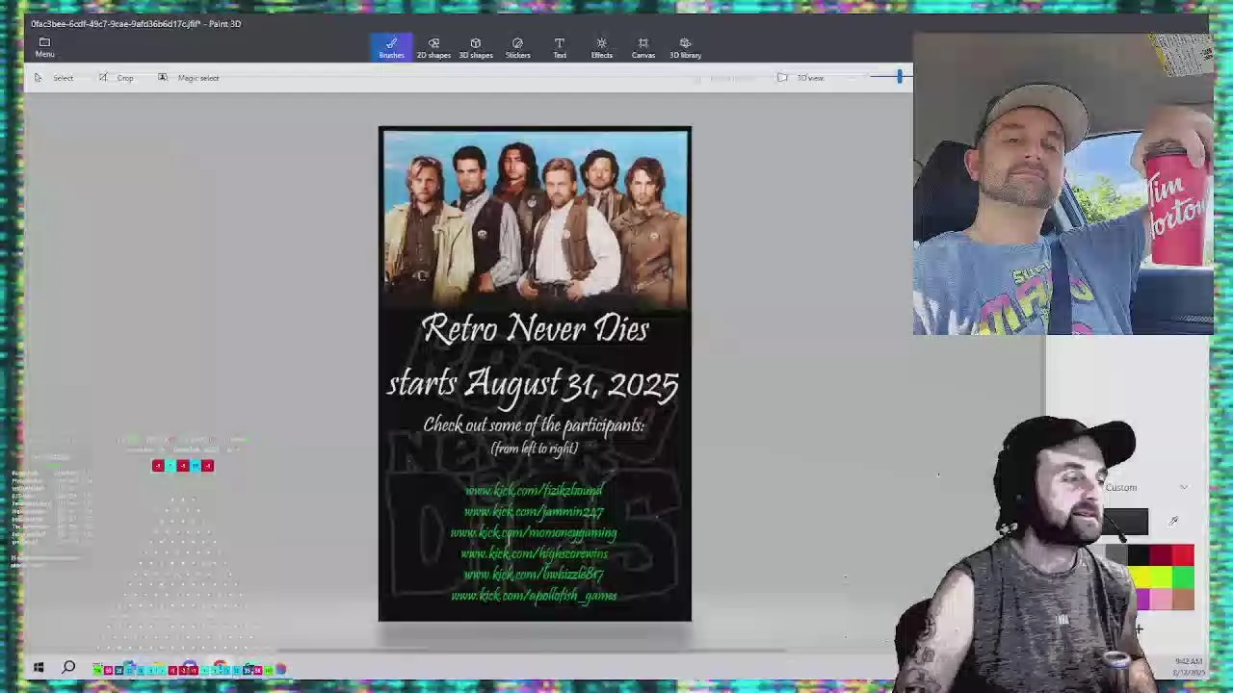Open the Stickers panel
This screenshot has width=1233, height=693.
click(x=517, y=47)
